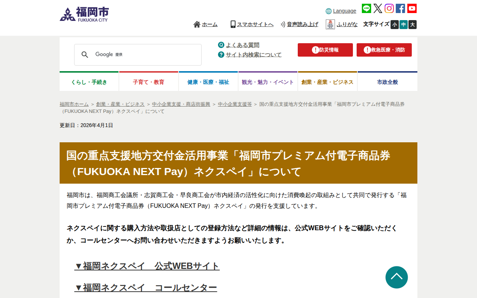Open the 健康・医療・福祉 menu tab
Screen dimensions: 477x298
208,81
